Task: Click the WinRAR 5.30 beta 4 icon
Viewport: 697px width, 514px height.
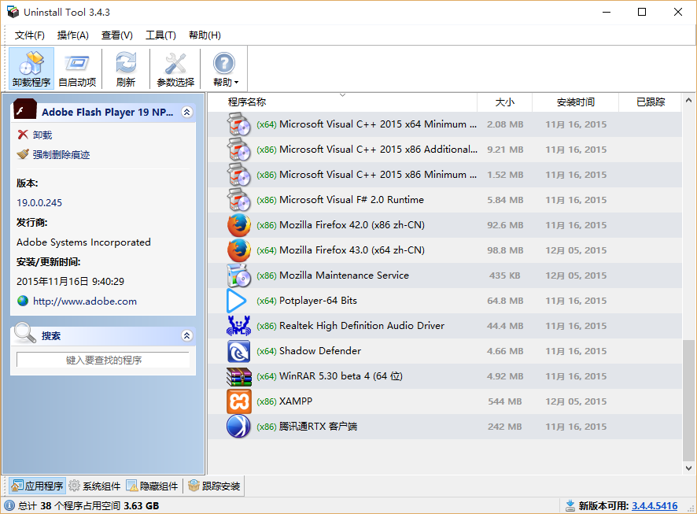Action: [238, 376]
